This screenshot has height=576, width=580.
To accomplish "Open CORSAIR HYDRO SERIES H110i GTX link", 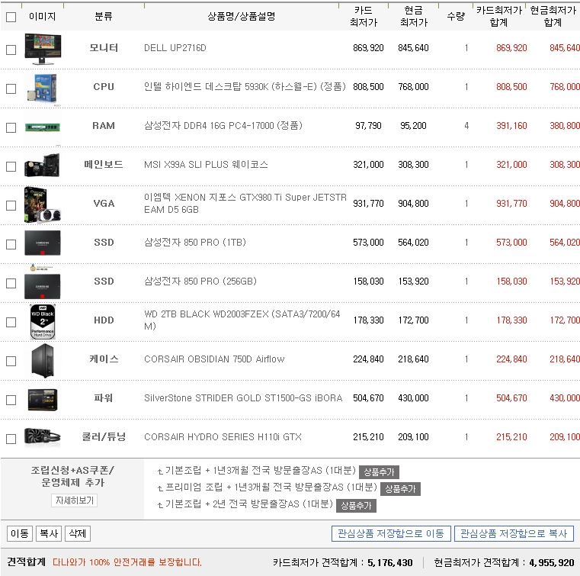I will click(223, 437).
